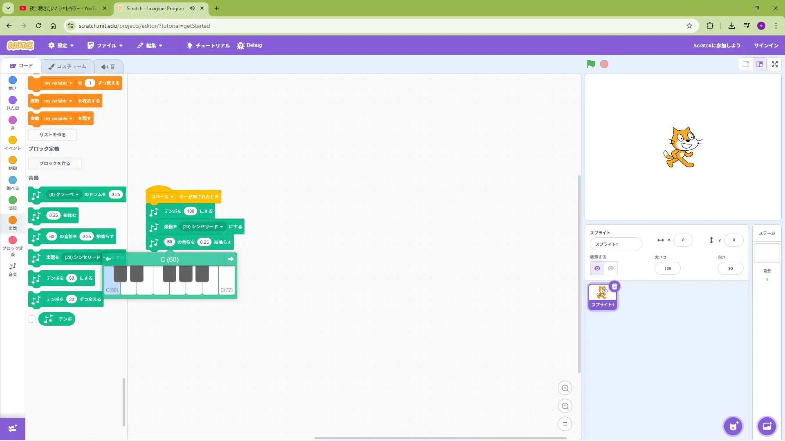
Task: Open the add extension button
Action: click(13, 428)
